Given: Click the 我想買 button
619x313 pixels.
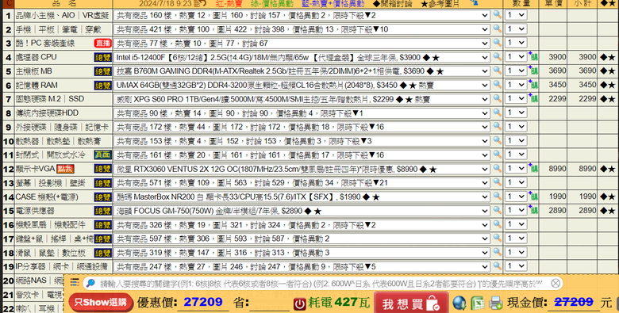Looking at the screenshot, I should (410, 303).
